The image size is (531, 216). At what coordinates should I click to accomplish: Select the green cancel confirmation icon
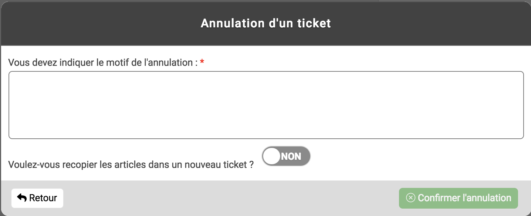[410, 198]
